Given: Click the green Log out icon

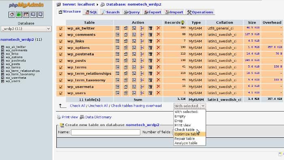Looking at the screenshot, I should [x=19, y=15].
